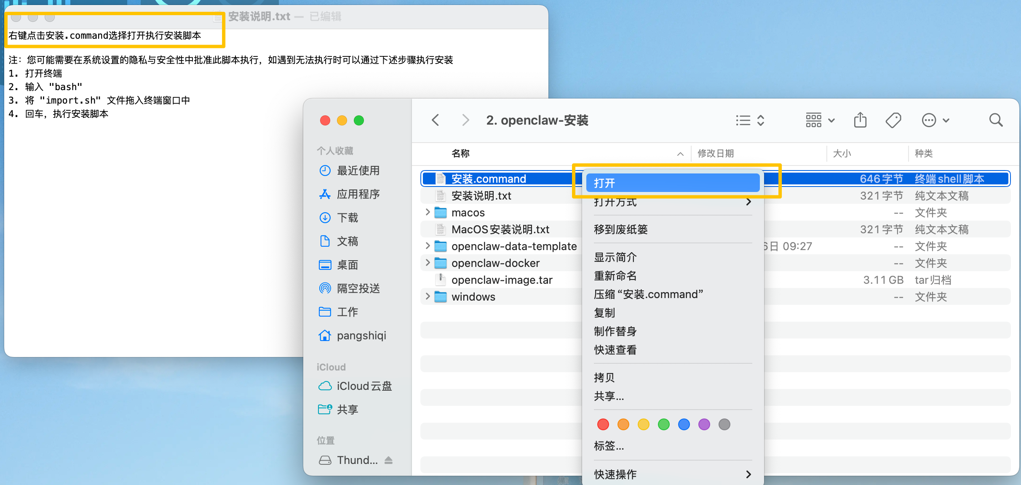Eject the Thund... drive

[388, 460]
